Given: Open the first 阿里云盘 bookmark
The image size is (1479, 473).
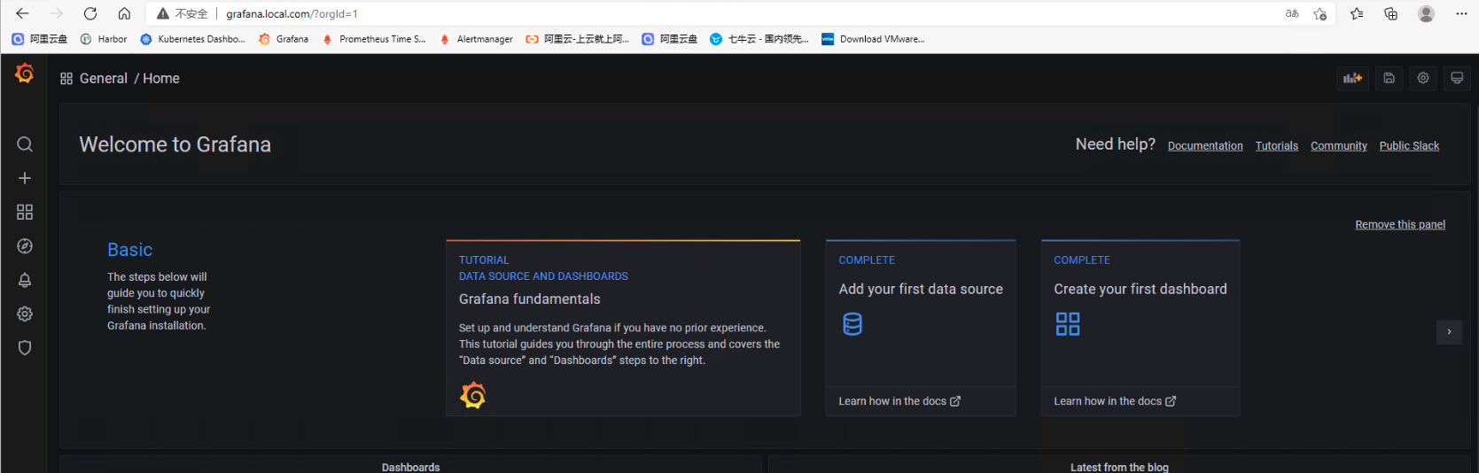Looking at the screenshot, I should pyautogui.click(x=40, y=39).
